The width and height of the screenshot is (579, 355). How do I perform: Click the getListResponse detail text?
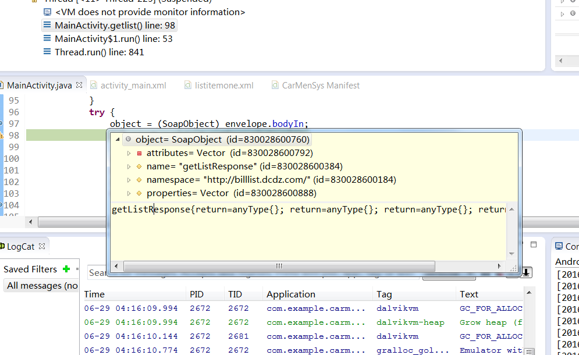click(308, 210)
